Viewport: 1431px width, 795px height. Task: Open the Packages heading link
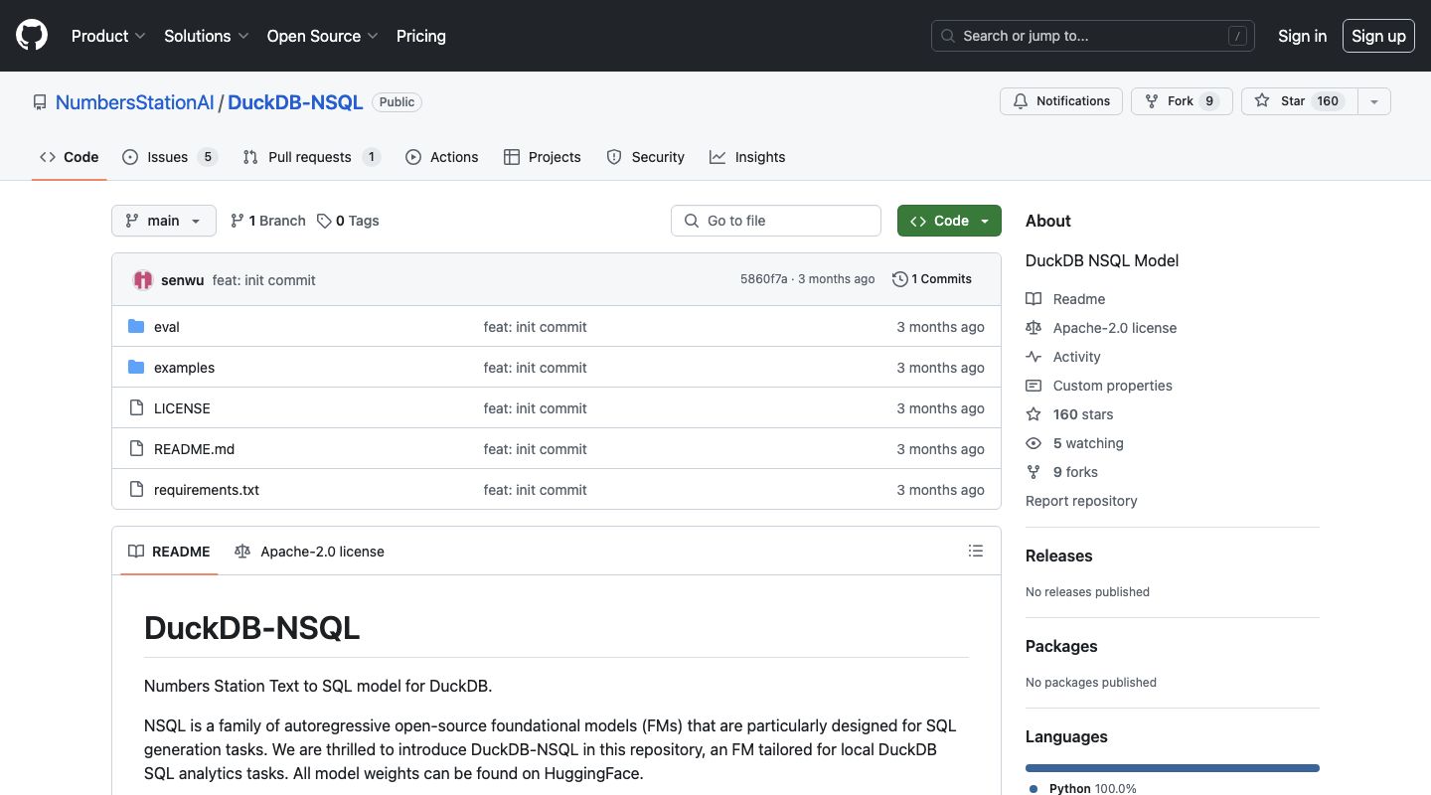pos(1061,646)
